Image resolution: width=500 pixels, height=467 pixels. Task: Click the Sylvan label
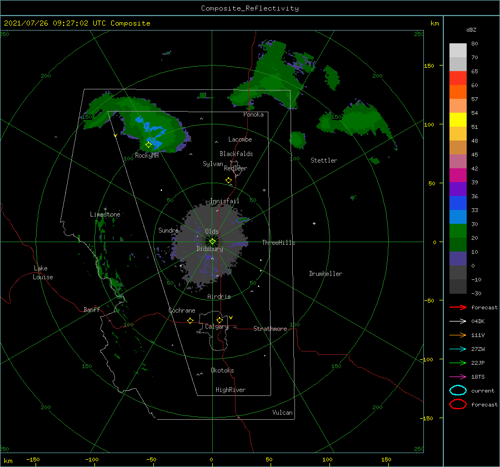coord(213,164)
